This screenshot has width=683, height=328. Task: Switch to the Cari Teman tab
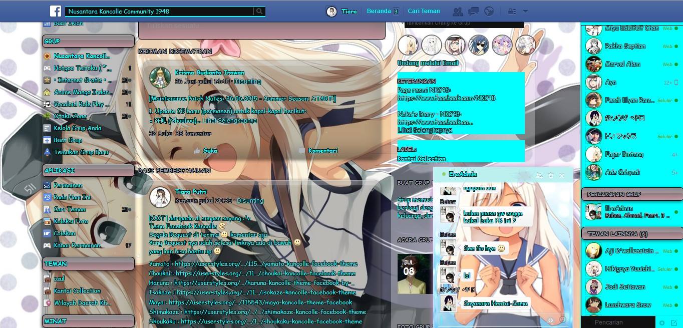(x=425, y=11)
